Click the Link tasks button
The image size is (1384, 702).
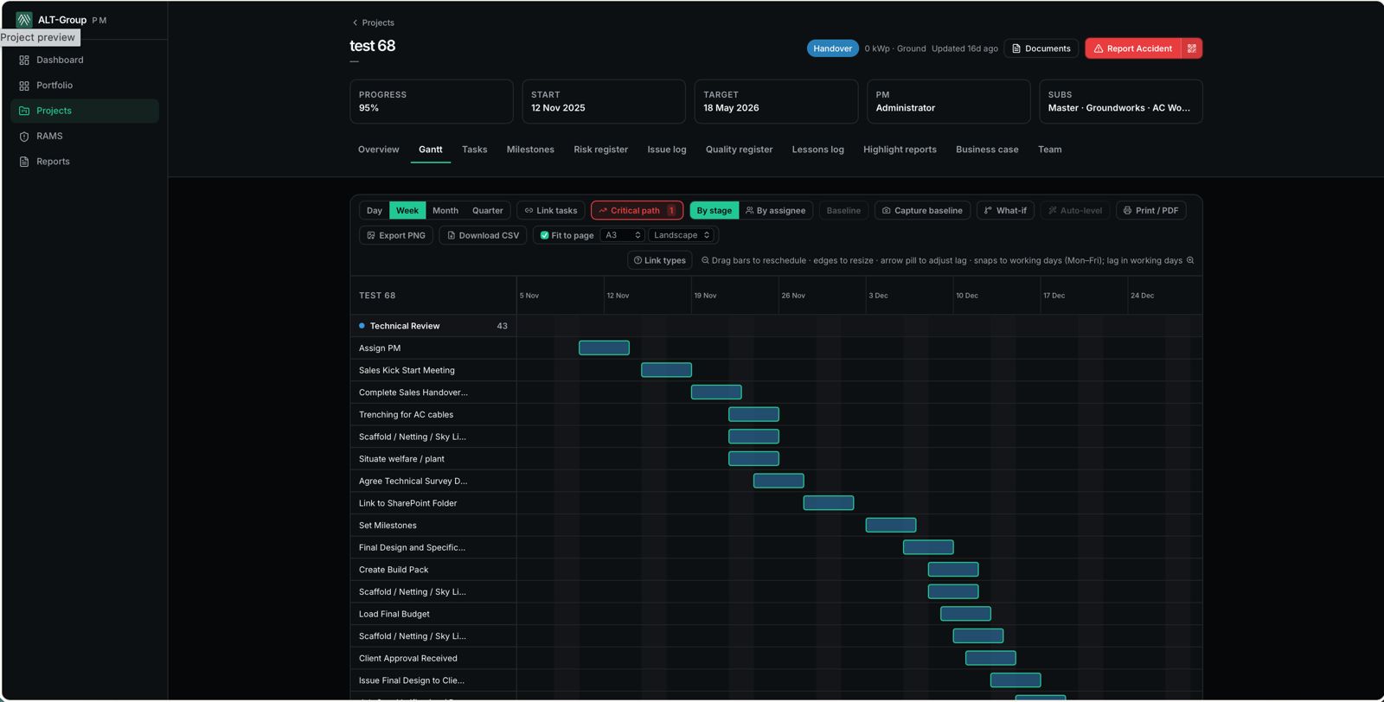point(551,210)
